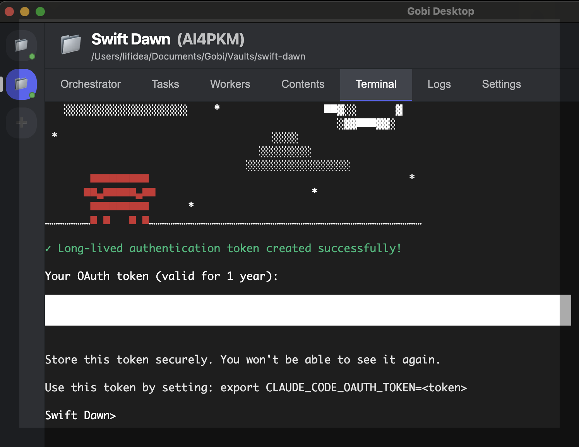Show the Contents tab

click(x=303, y=84)
